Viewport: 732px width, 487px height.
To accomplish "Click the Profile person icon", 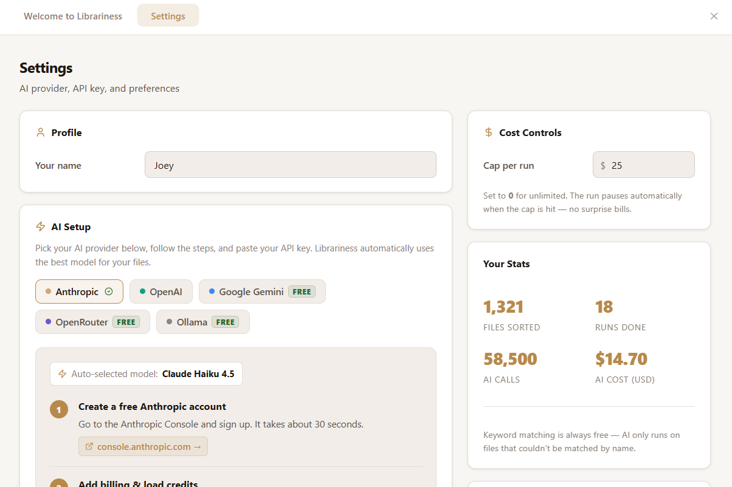I will [x=41, y=132].
